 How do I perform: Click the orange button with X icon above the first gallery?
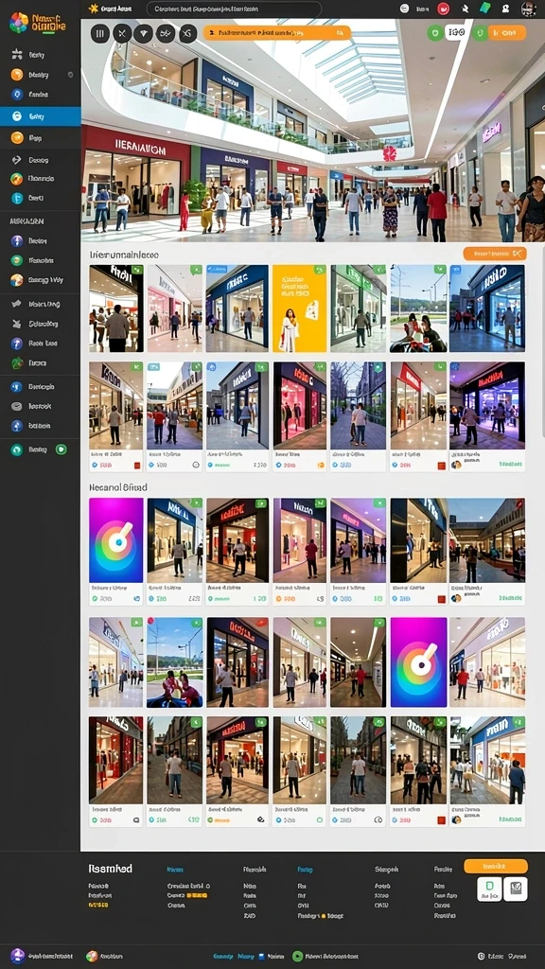click(494, 254)
